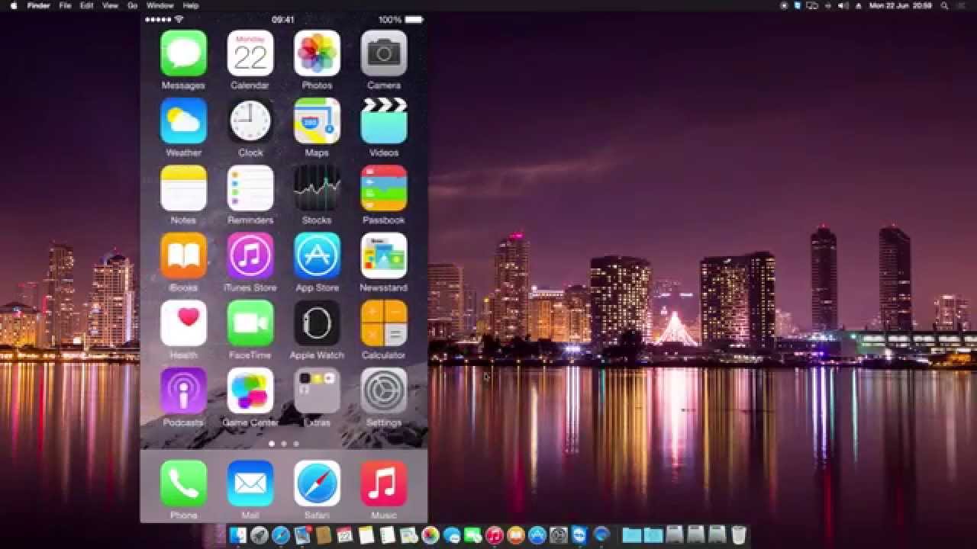Tap the Phone app in iPhone dock
Screen dimensions: 977x549
click(x=183, y=483)
